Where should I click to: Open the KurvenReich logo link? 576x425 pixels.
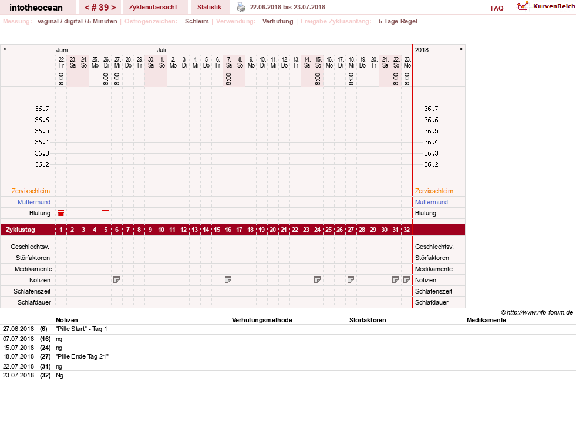tap(546, 6)
